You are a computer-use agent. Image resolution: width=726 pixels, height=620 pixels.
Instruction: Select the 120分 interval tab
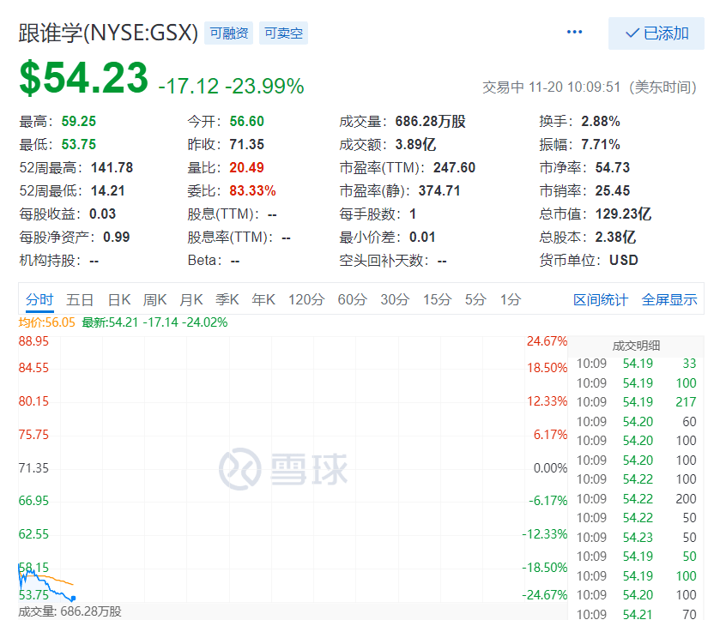tap(306, 300)
